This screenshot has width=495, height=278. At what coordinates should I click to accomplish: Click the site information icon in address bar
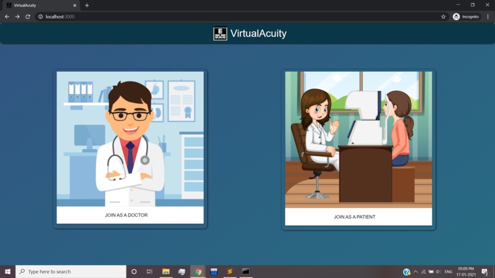41,17
